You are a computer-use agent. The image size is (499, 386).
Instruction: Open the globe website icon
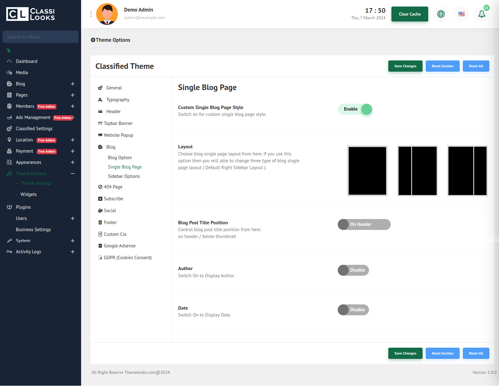[441, 14]
